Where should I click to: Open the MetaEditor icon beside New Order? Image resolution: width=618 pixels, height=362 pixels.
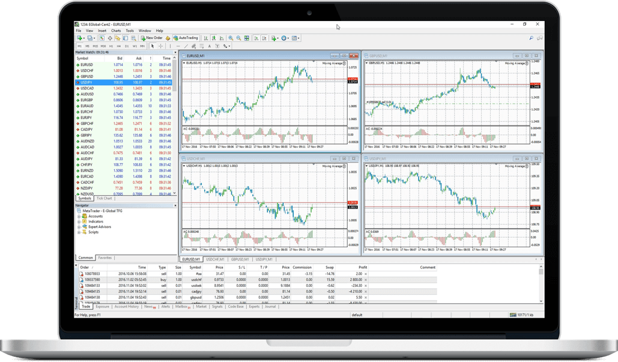click(168, 38)
